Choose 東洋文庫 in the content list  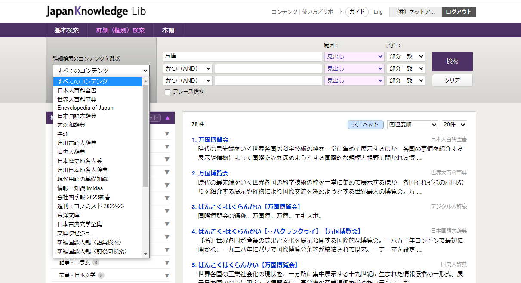click(98, 215)
